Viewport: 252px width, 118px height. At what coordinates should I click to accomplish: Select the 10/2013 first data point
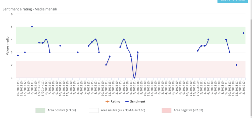[x=18, y=55]
